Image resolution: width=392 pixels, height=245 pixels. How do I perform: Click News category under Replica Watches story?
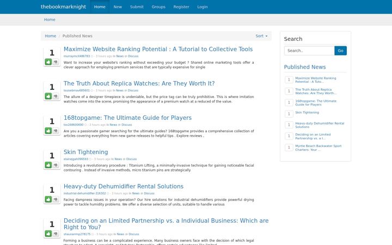[120, 90]
